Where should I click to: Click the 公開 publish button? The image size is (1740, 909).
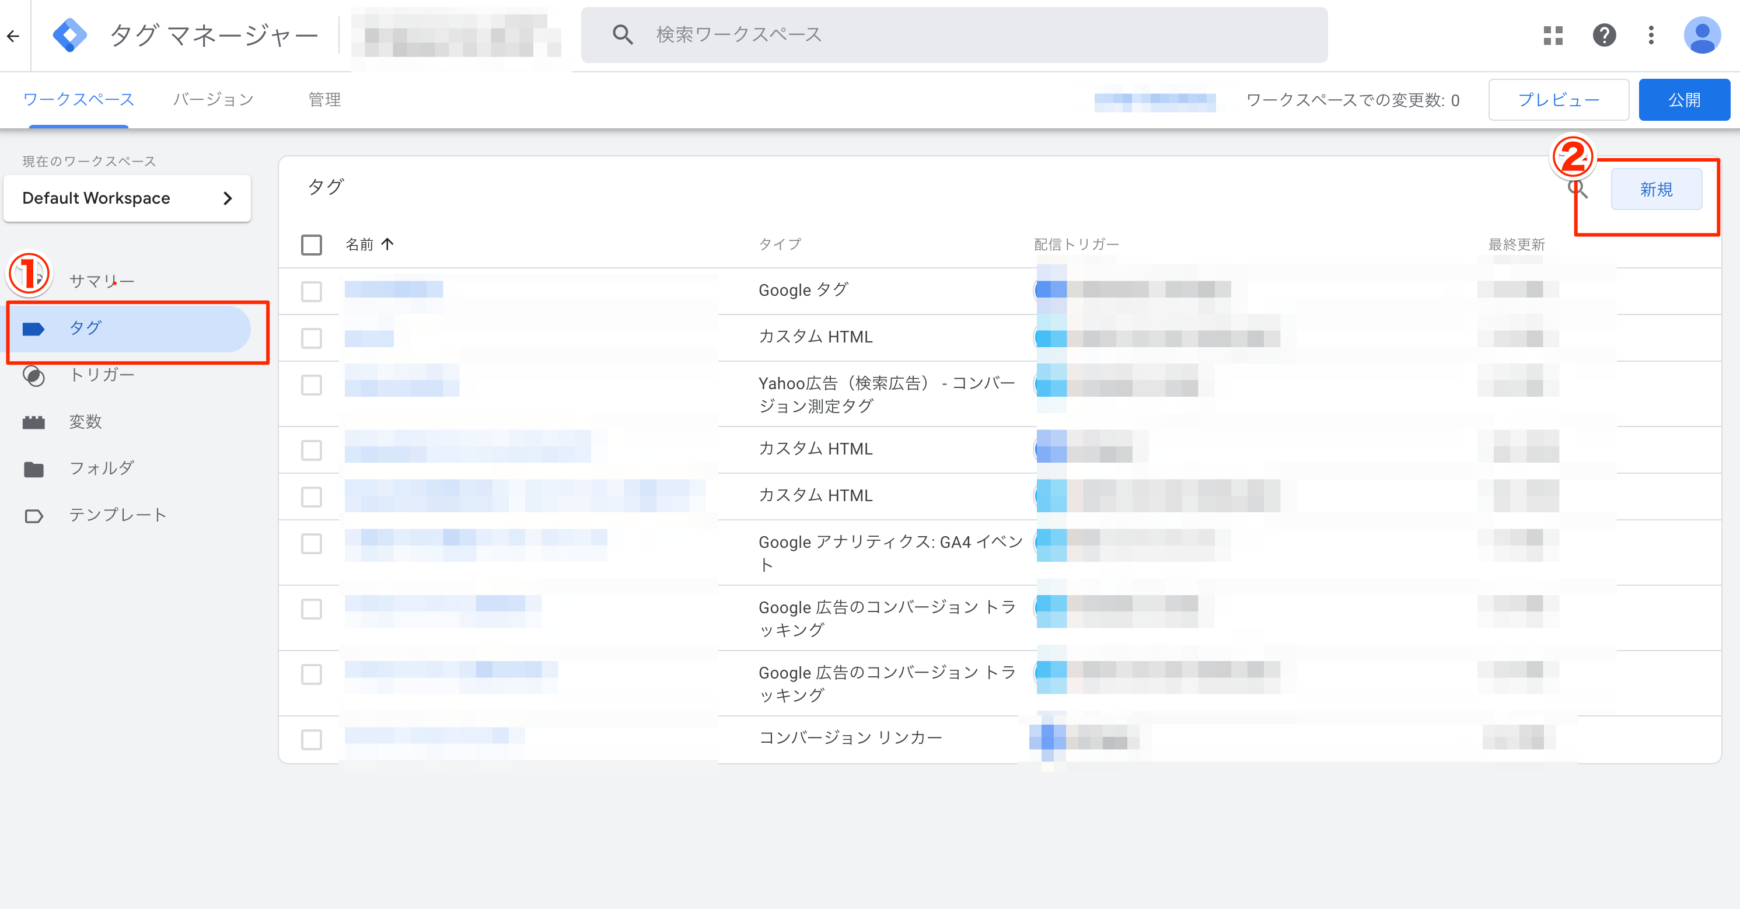coord(1684,100)
